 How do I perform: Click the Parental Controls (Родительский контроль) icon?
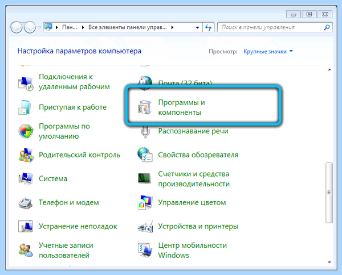point(26,155)
